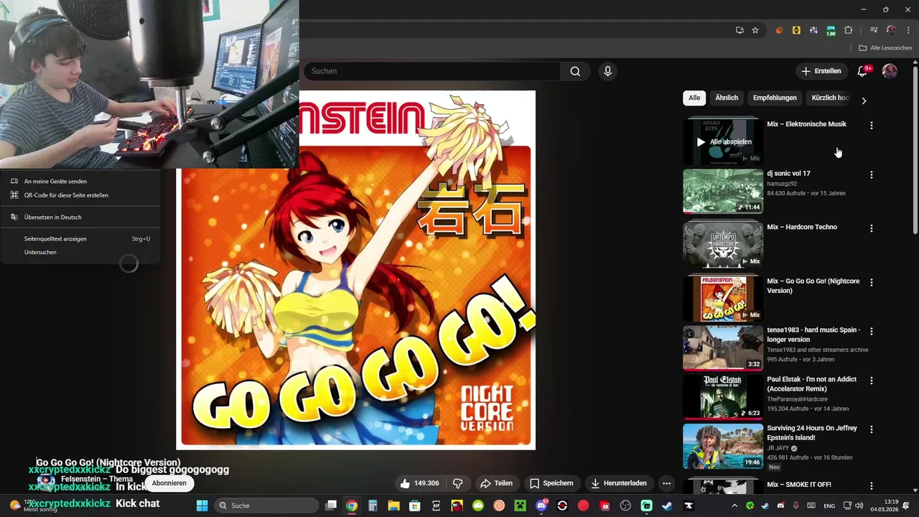This screenshot has width=919, height=517.
Task: Click 'Alle abspielen' on Elektronische Musik mix
Action: pyautogui.click(x=724, y=142)
